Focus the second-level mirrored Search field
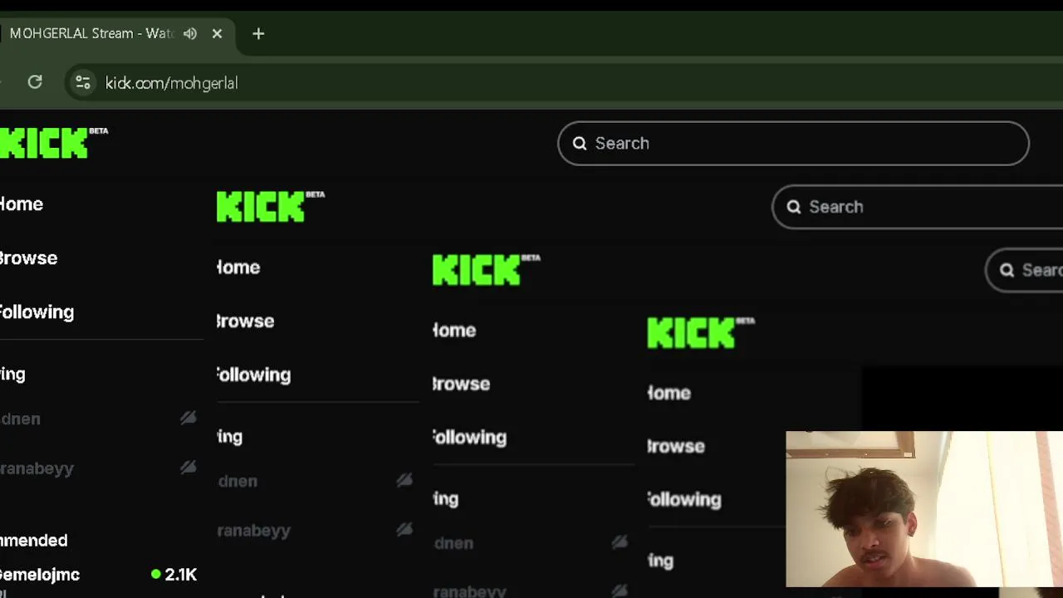 [x=918, y=207]
